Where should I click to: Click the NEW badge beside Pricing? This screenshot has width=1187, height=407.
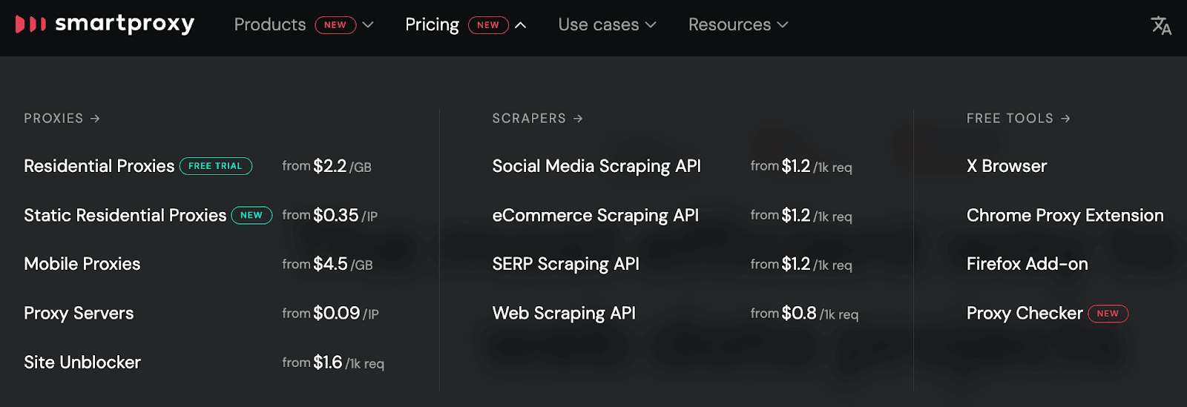[x=488, y=25]
